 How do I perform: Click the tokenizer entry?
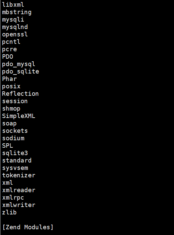coord(19,175)
